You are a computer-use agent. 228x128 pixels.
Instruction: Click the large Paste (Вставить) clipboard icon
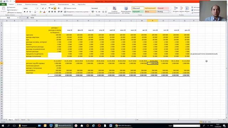click(x=4, y=9)
